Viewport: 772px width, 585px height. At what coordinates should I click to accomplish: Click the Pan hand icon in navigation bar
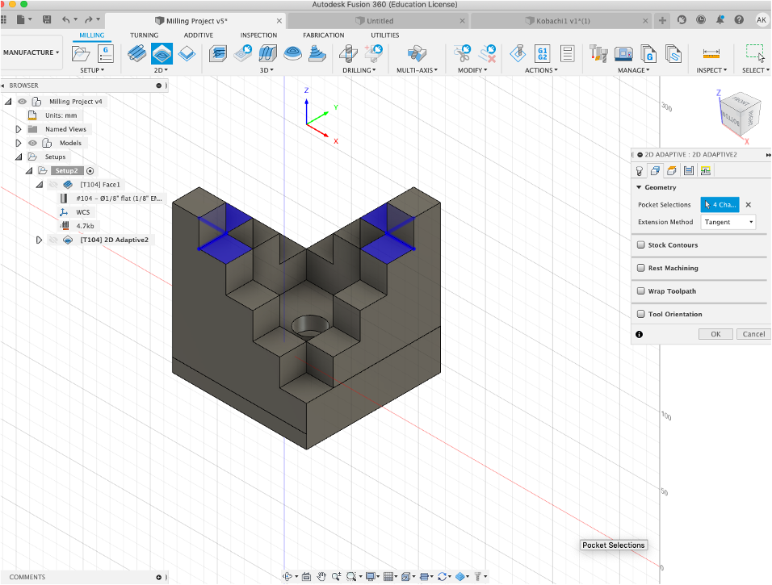[321, 577]
